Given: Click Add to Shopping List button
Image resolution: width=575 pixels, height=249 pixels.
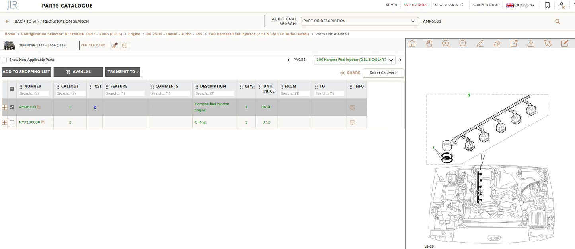Looking at the screenshot, I should [x=27, y=72].
